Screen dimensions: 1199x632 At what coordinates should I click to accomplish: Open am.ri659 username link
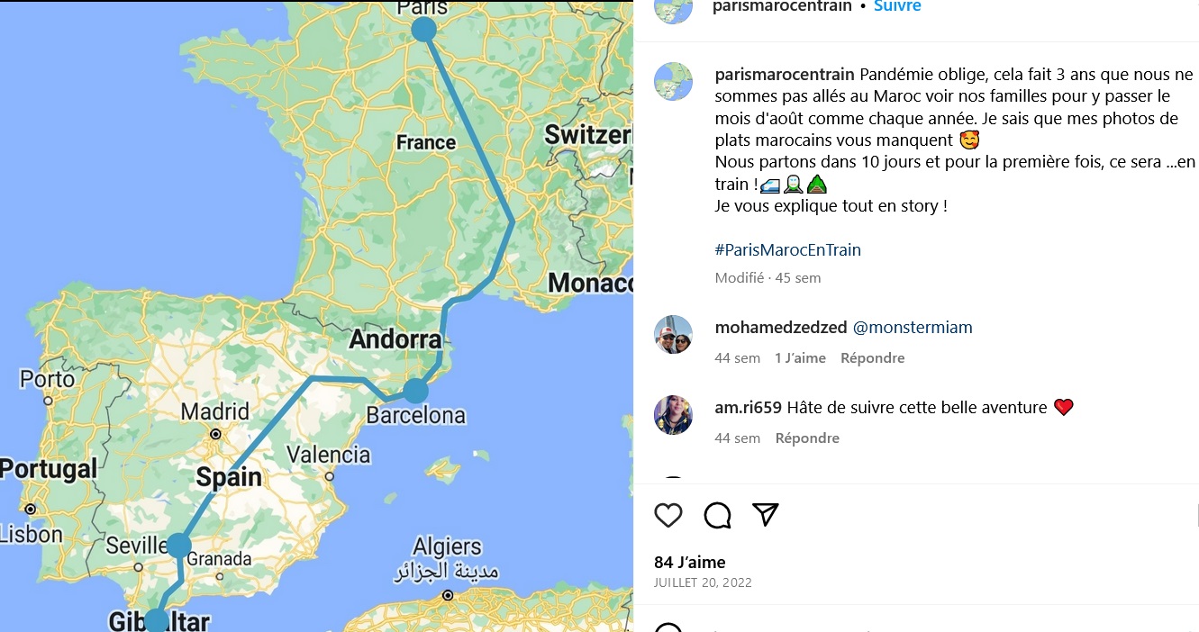click(749, 408)
